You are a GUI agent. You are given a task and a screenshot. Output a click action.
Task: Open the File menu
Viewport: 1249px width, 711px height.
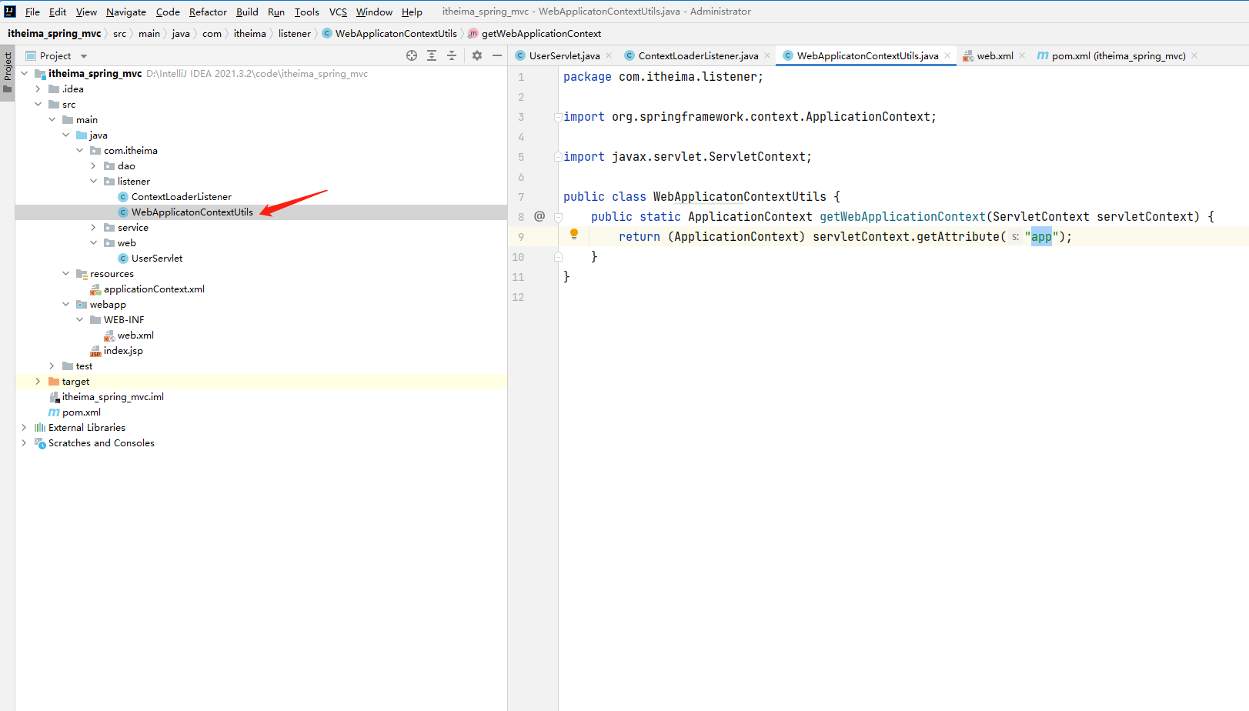coord(32,12)
